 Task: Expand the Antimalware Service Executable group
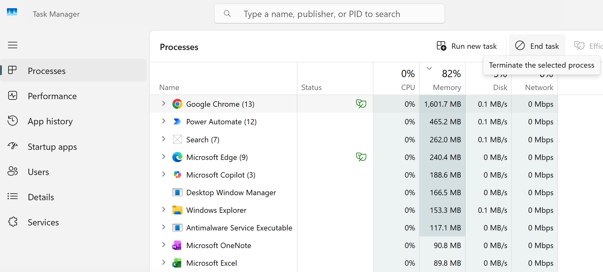point(164,227)
